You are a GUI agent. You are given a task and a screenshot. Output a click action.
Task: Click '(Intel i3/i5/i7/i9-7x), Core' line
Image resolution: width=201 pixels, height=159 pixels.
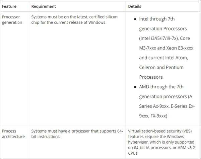(164, 38)
